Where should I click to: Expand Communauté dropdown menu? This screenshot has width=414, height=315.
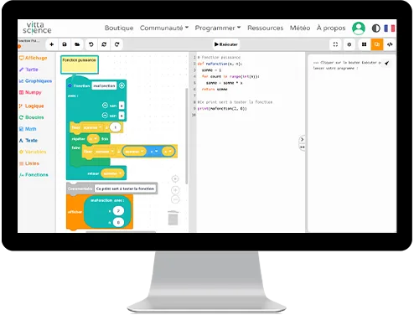pos(164,28)
